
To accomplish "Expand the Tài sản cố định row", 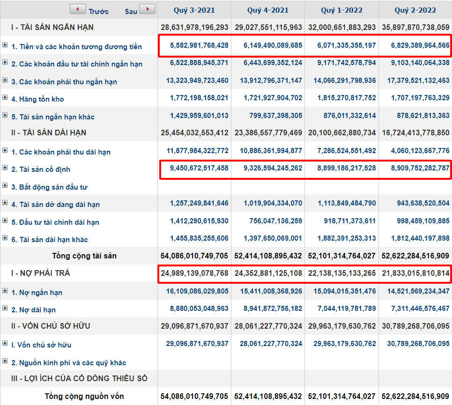I will 5,168.
